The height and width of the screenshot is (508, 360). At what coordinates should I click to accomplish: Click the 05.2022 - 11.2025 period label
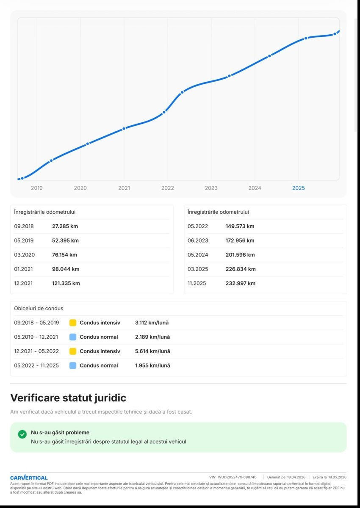(36, 365)
